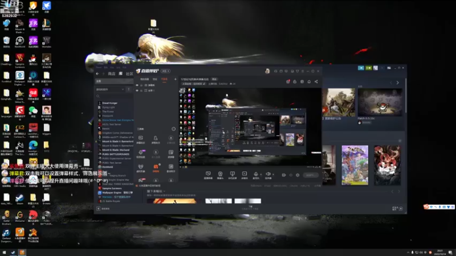Select Wallpaper Engine in the library list
The height and width of the screenshot is (256, 456).
coord(117,192)
